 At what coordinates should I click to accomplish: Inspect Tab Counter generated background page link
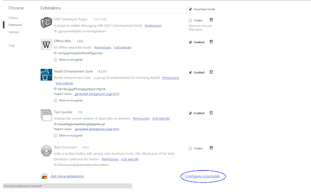click(x=97, y=129)
